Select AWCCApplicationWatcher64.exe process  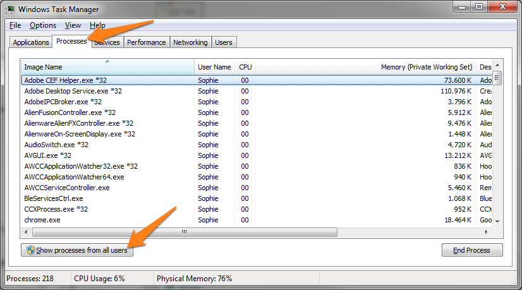click(x=257, y=177)
